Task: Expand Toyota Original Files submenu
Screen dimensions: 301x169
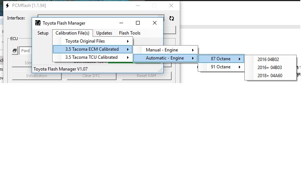Action: pyautogui.click(x=93, y=41)
